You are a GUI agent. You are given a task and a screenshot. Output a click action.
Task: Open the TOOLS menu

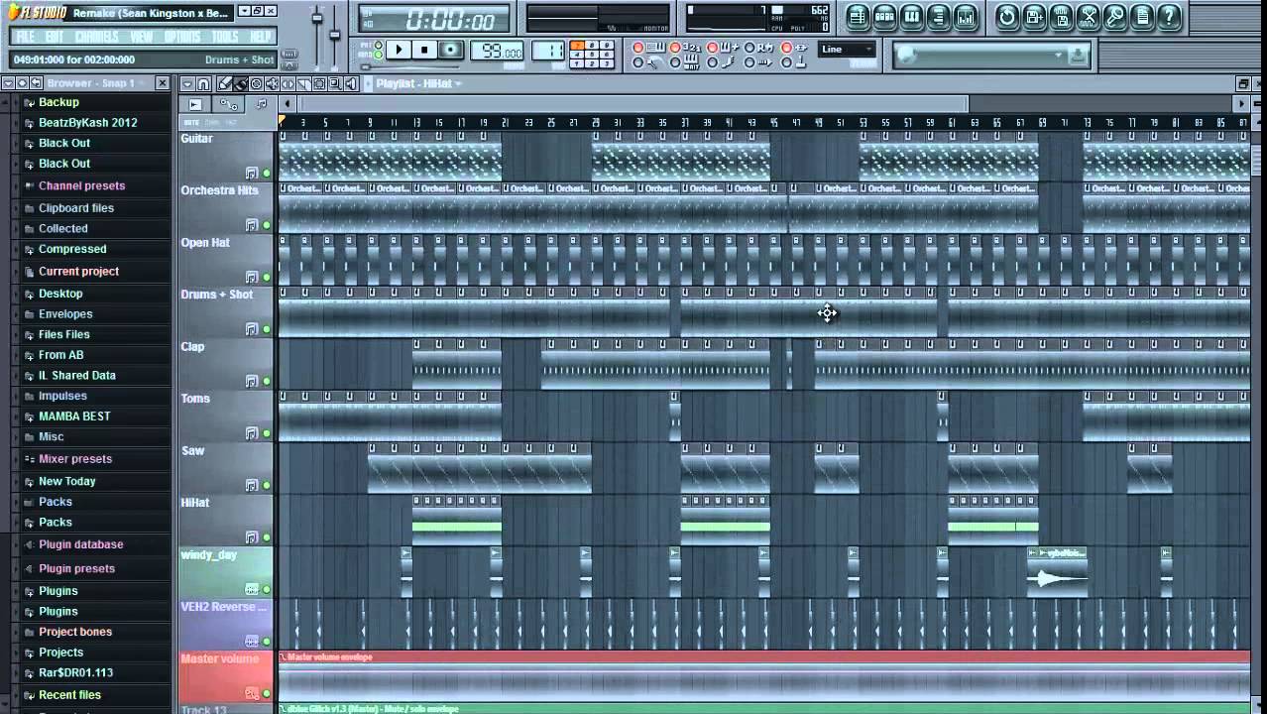(225, 37)
